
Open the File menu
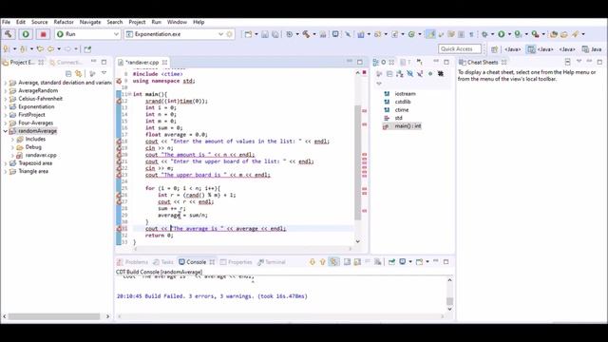[7, 22]
